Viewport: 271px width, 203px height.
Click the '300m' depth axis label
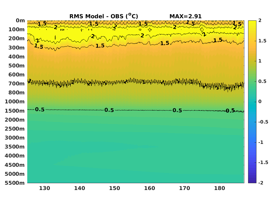16,48
